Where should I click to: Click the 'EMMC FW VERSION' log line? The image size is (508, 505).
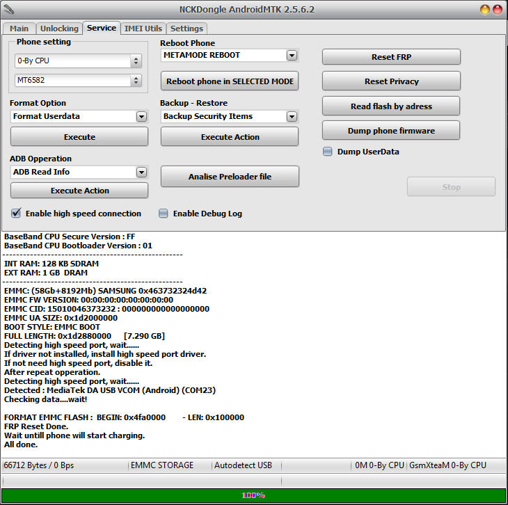(x=88, y=300)
